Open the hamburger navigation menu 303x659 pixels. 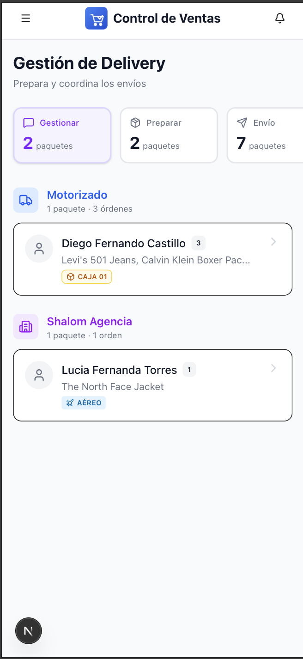[25, 18]
